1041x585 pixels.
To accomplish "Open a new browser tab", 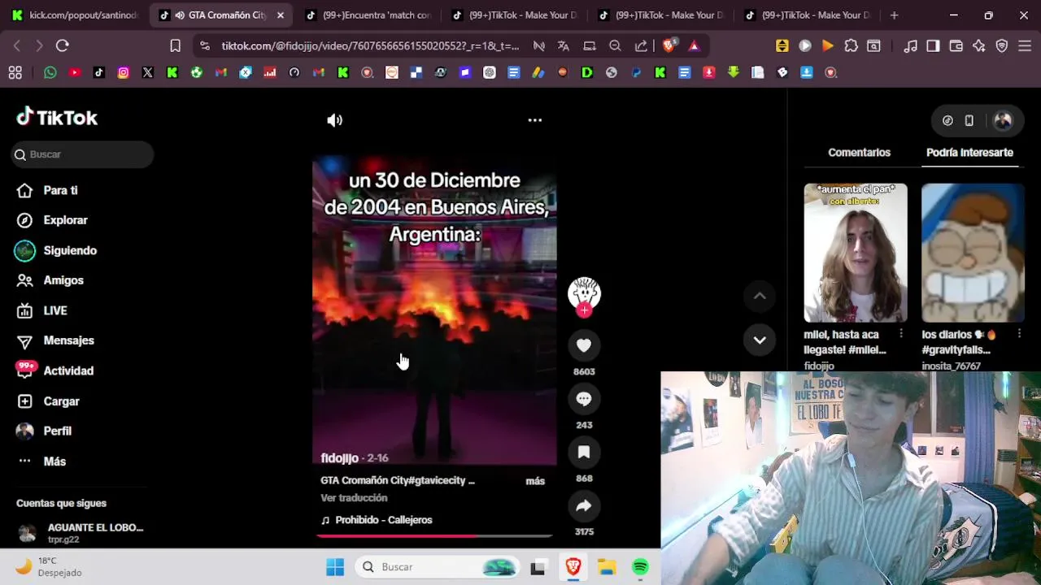I will tap(894, 15).
